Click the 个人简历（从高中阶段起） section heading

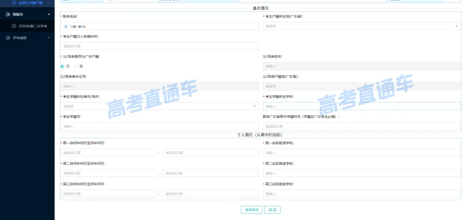click(x=260, y=135)
